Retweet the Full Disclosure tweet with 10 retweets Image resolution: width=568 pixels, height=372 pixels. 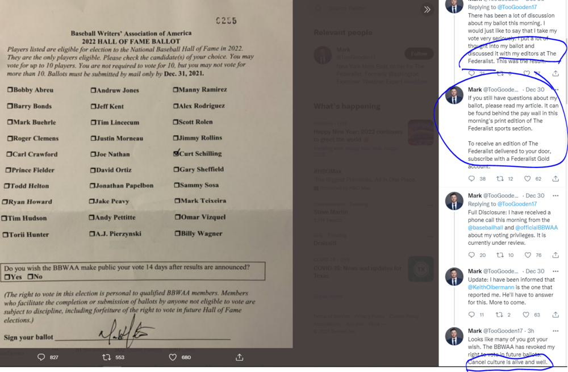tap(500, 255)
